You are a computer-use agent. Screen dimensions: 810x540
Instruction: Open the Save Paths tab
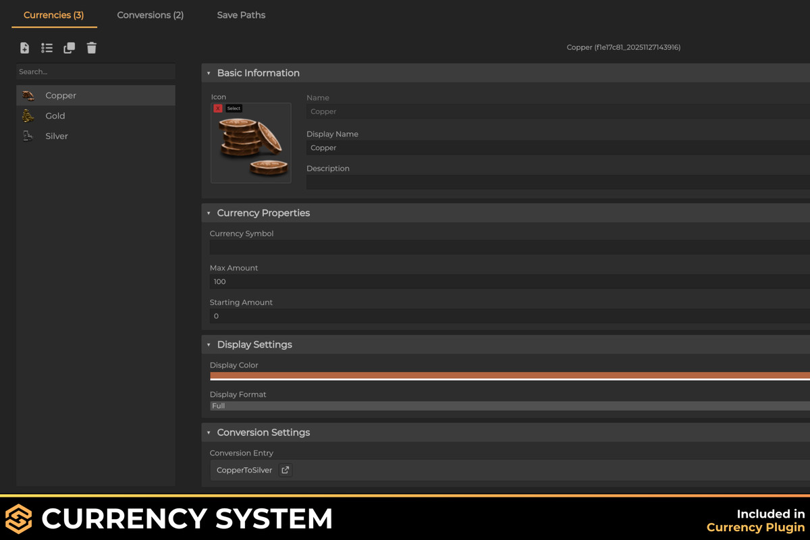pyautogui.click(x=241, y=15)
